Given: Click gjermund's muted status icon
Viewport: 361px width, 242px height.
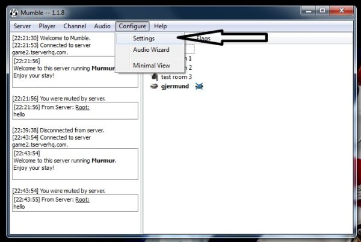Looking at the screenshot, I should click(199, 86).
